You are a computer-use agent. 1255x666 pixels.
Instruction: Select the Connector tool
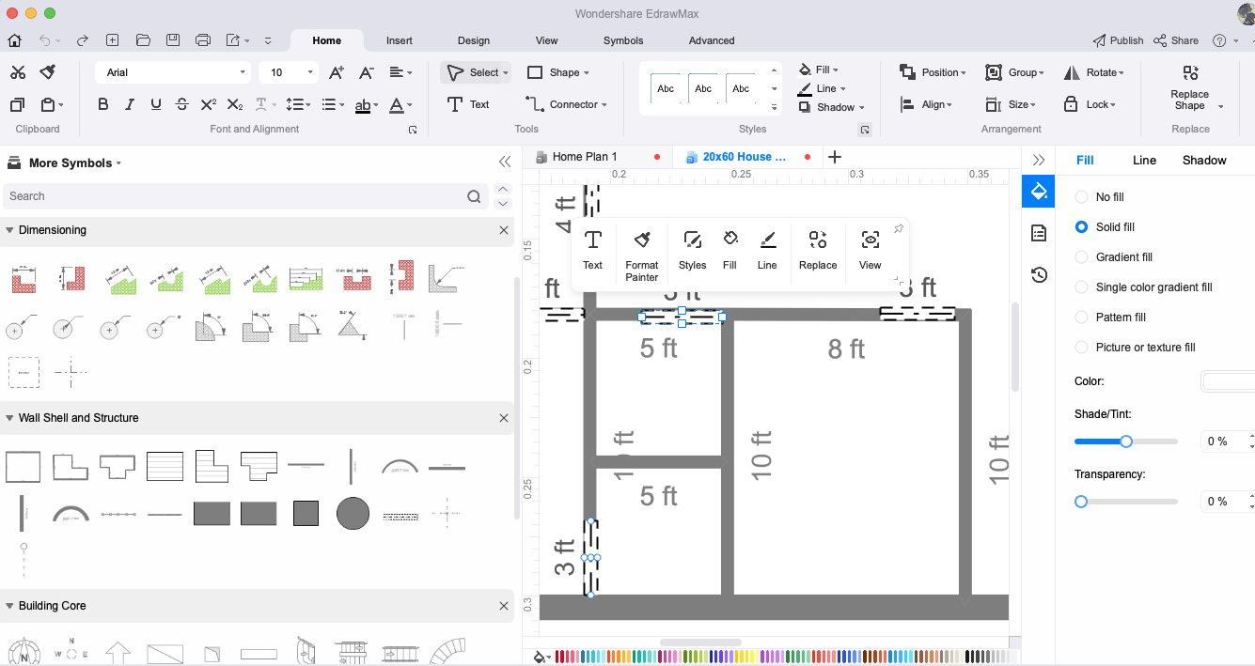(x=566, y=104)
